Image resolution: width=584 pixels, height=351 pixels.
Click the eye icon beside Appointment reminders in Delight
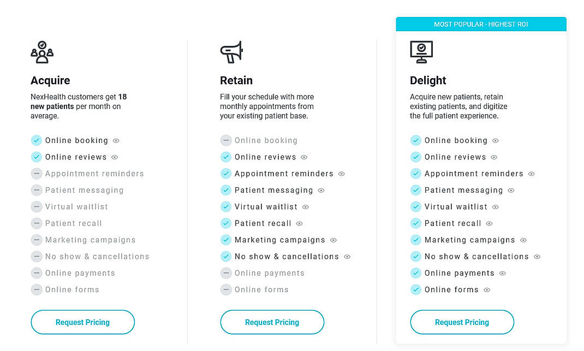(x=531, y=174)
